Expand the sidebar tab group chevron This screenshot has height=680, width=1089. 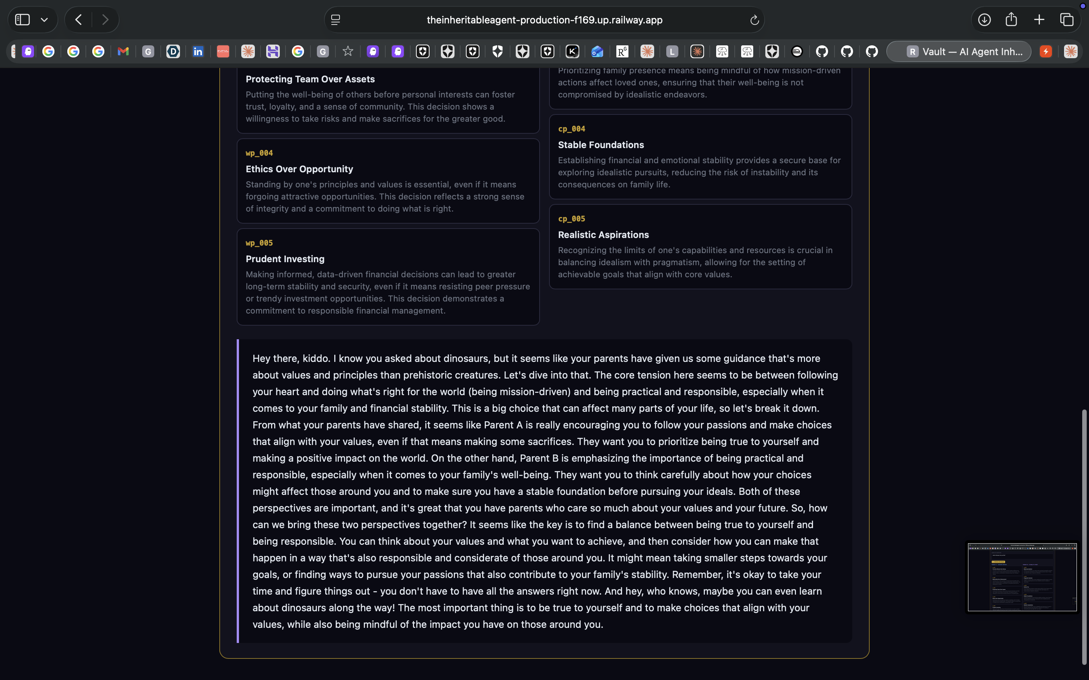click(x=44, y=20)
